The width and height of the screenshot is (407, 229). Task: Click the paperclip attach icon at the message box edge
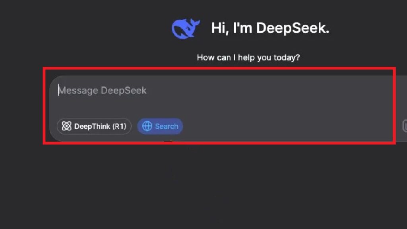click(405, 126)
